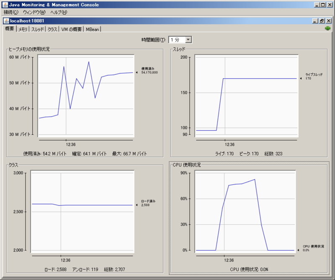Click inside the CPU usage chart plot area
335x280 pixels.
pos(245,212)
